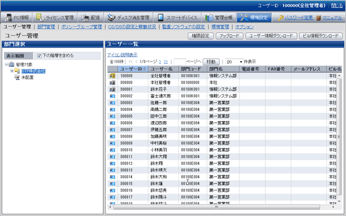Click the 部門コード column header
Viewport: 346px width, 216px height.
pos(193,69)
